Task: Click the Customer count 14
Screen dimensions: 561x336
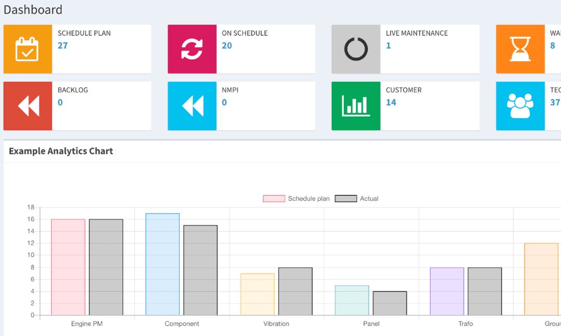Action: point(391,103)
